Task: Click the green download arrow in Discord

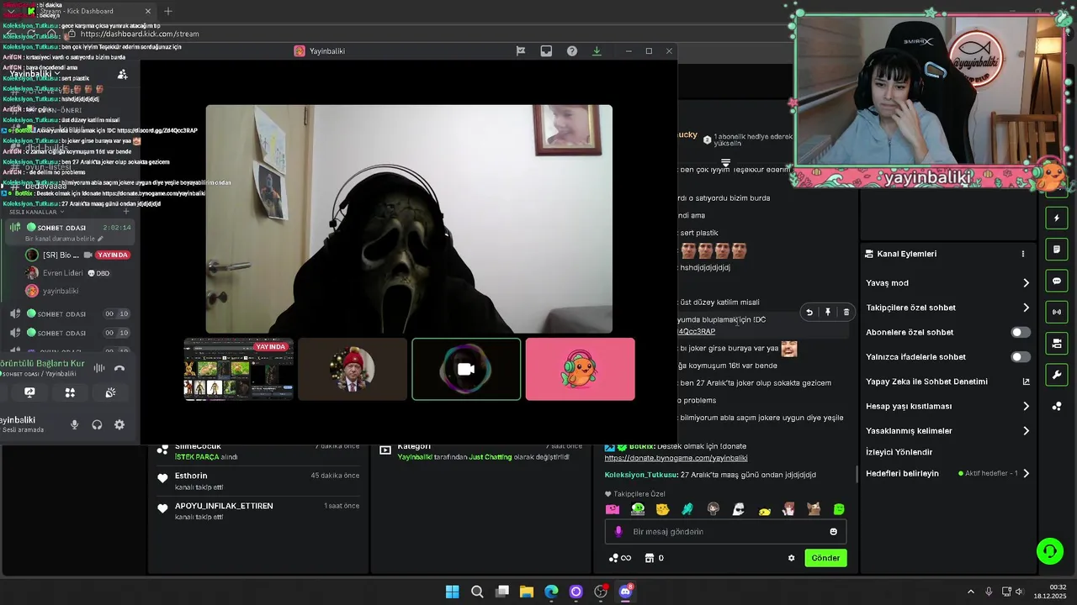Action: (x=597, y=51)
